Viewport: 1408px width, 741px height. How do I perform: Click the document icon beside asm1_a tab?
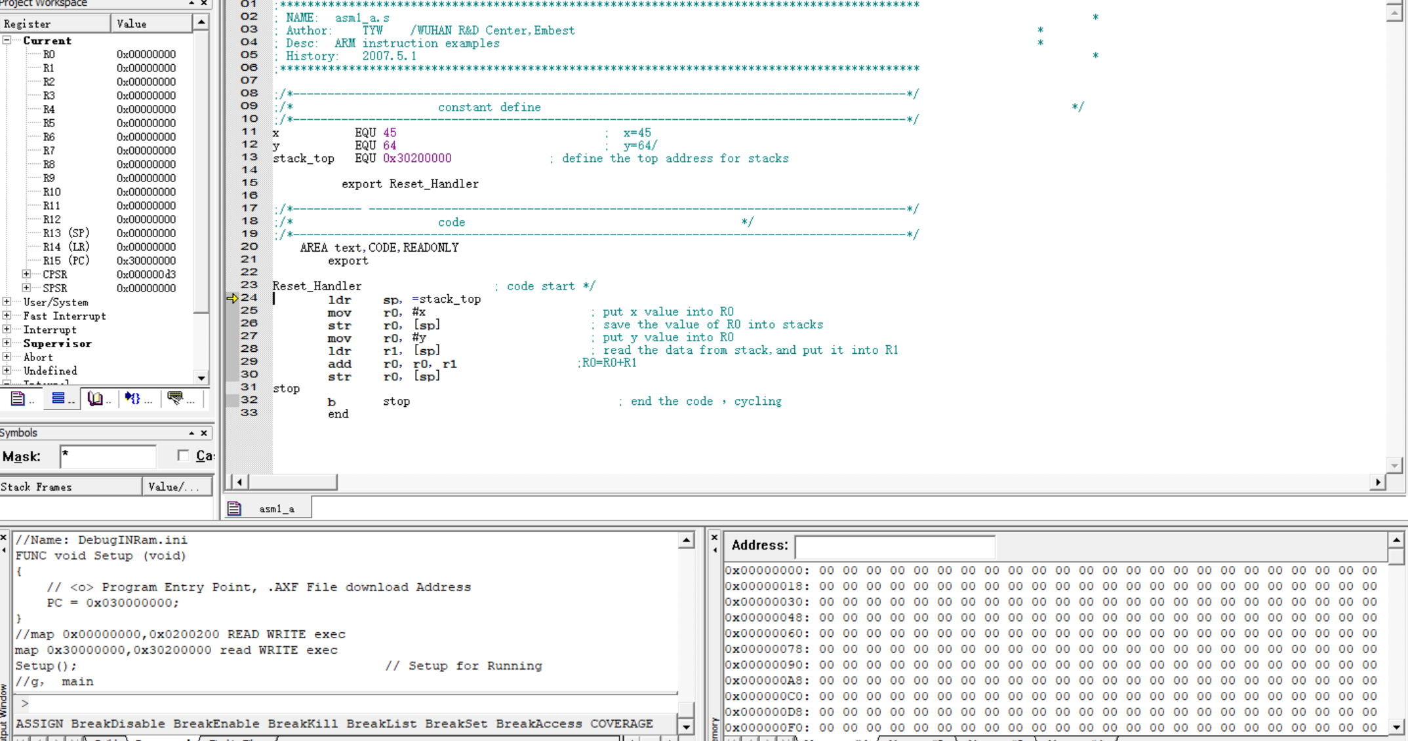(x=235, y=508)
